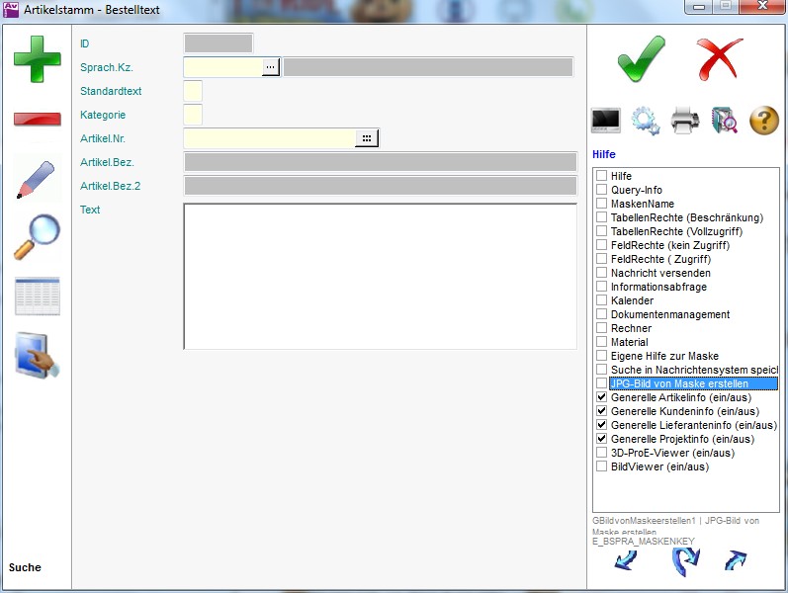
Task: Open the Sprach.Kz. lookup ellipsis button
Action: click(270, 67)
